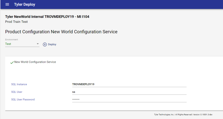This screenshot has height=119, width=223.
Task: Click the SQL Instance field with TROVMDEPLOY19
Action: 129,84
